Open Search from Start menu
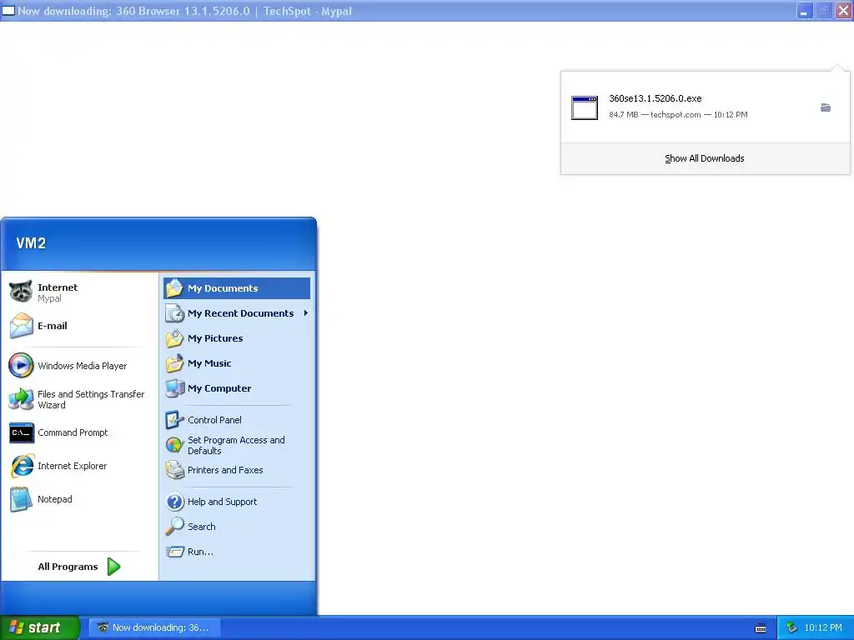This screenshot has width=854, height=640. 237,527
